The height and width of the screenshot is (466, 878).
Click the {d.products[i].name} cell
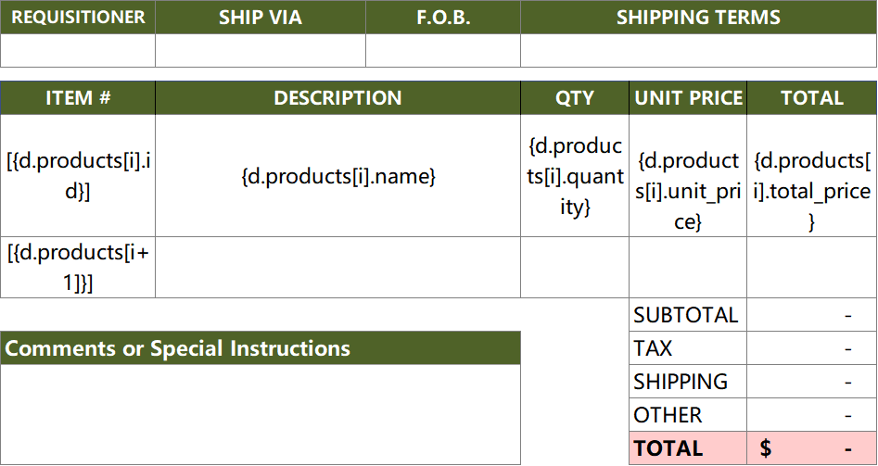coord(337,176)
